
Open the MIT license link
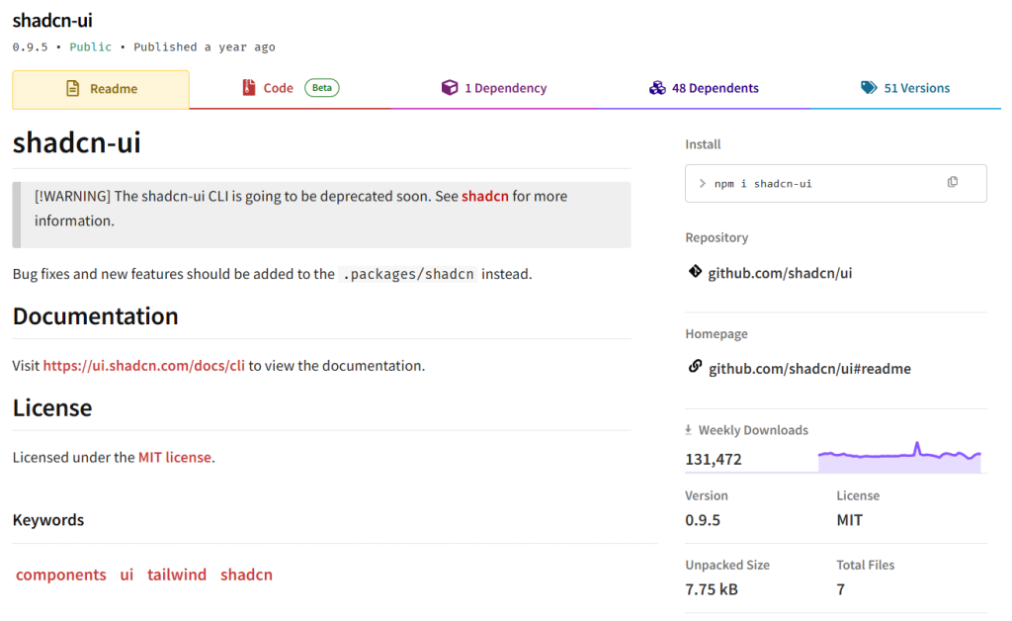[x=174, y=457]
